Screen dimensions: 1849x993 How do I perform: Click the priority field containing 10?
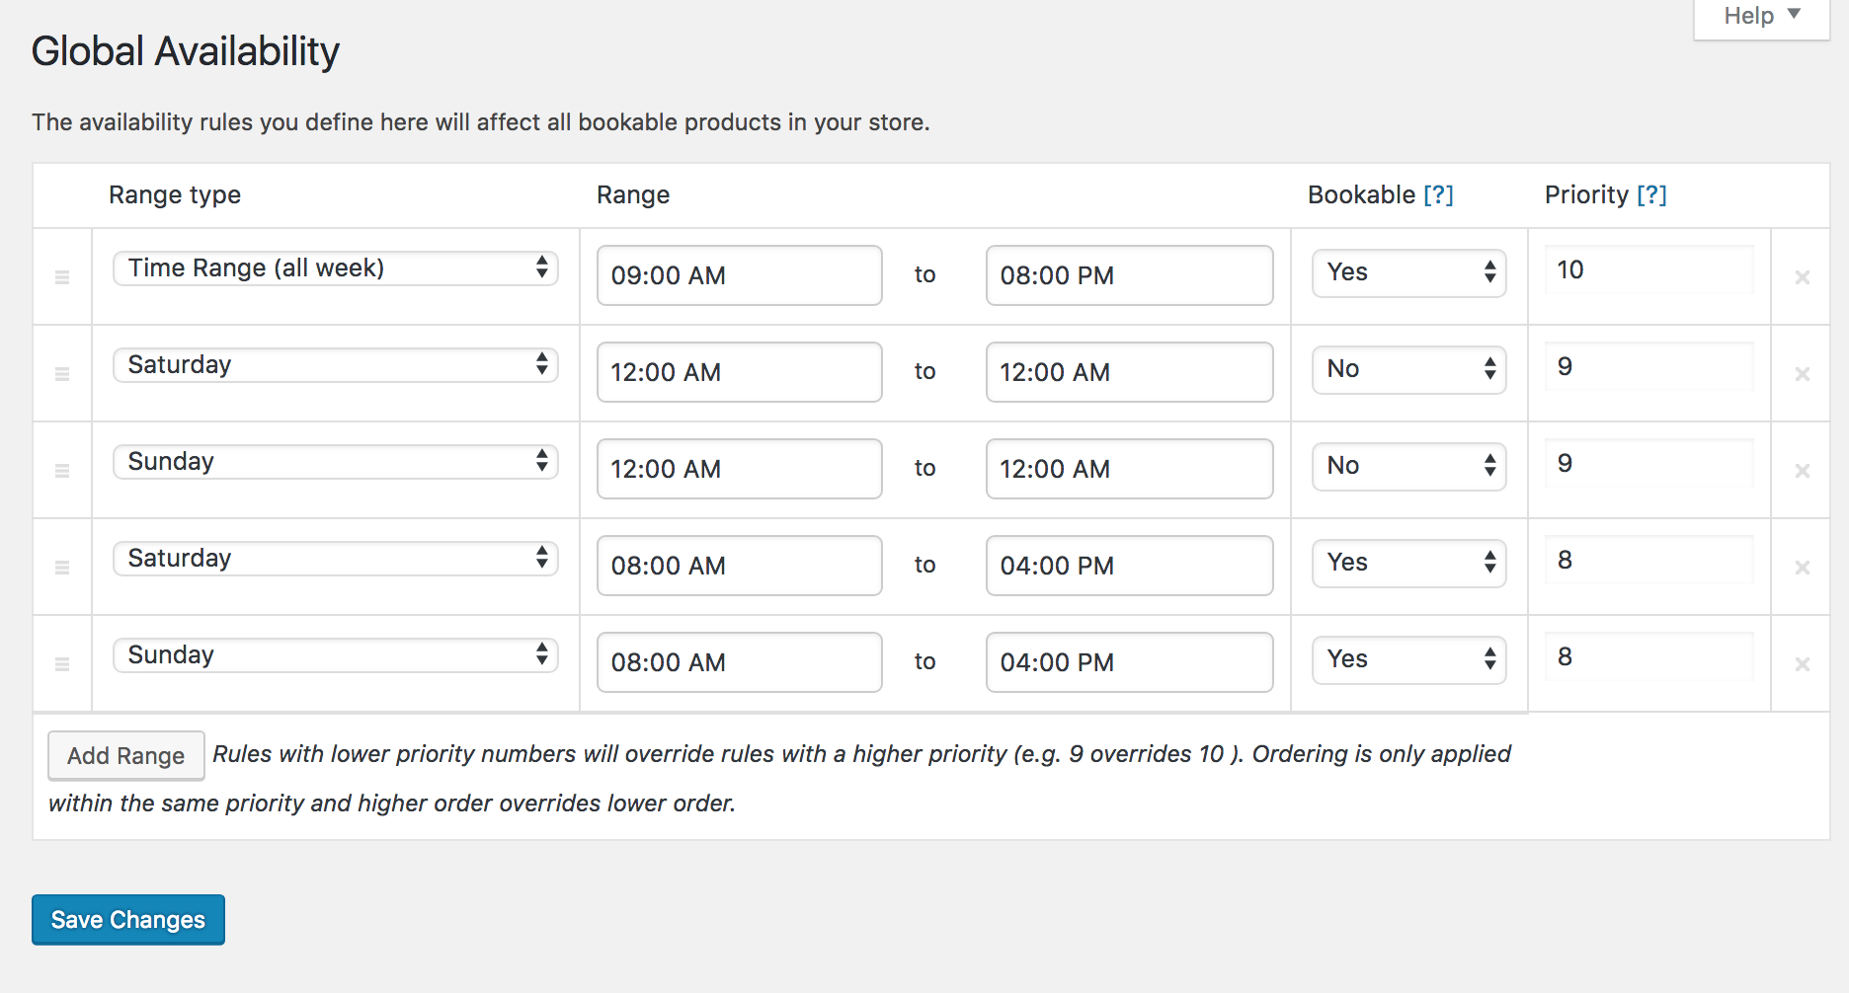1648,270
